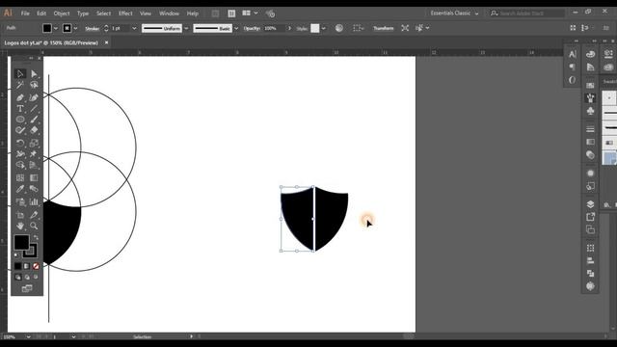The height and width of the screenshot is (347, 617).
Task: Open Arrange Documents dropdown
Action: (250, 13)
